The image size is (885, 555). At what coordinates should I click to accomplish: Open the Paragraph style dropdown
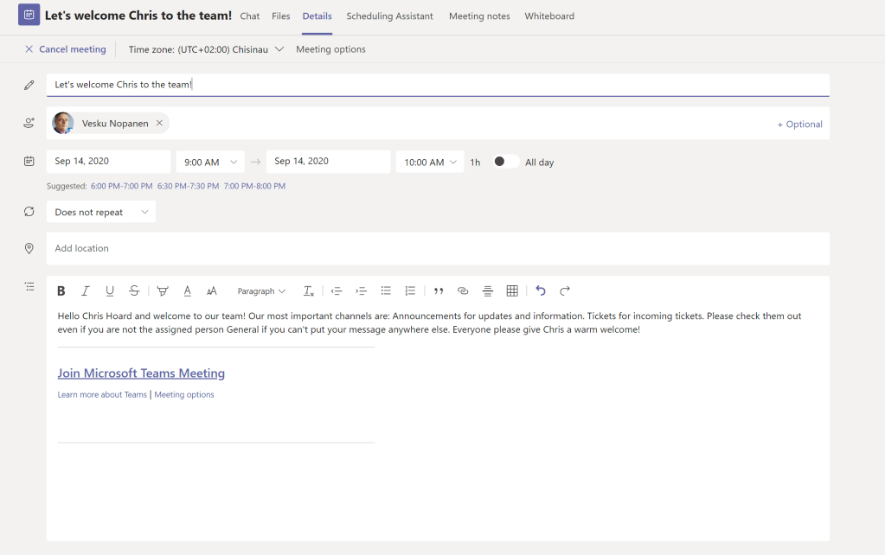click(x=261, y=291)
